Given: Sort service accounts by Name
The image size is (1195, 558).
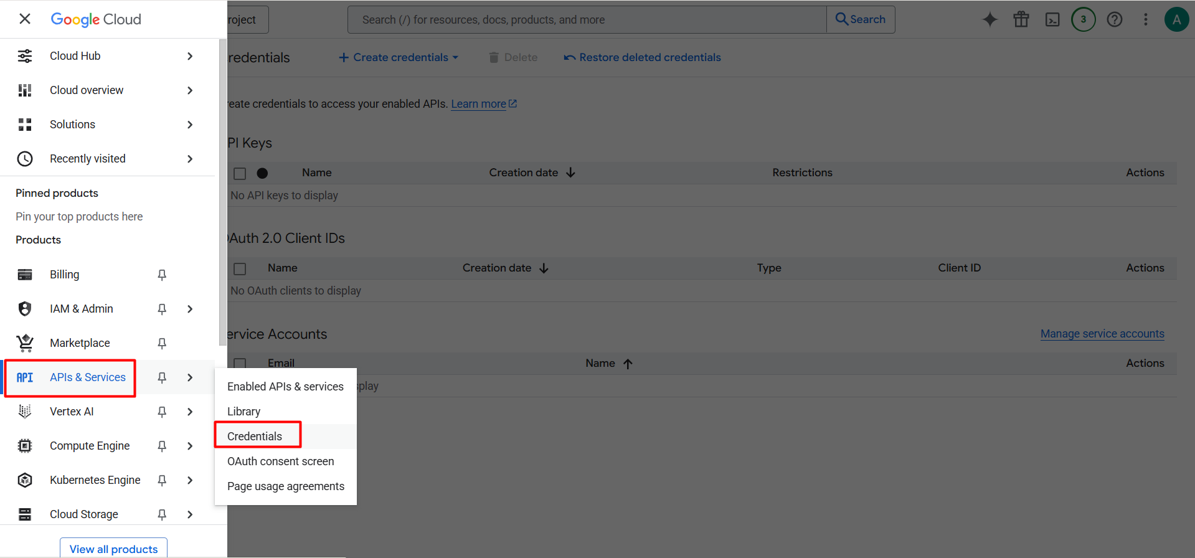Looking at the screenshot, I should tap(609, 363).
